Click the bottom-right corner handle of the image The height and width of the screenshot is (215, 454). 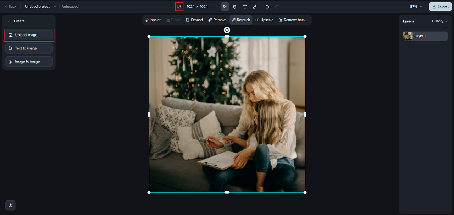[305, 192]
